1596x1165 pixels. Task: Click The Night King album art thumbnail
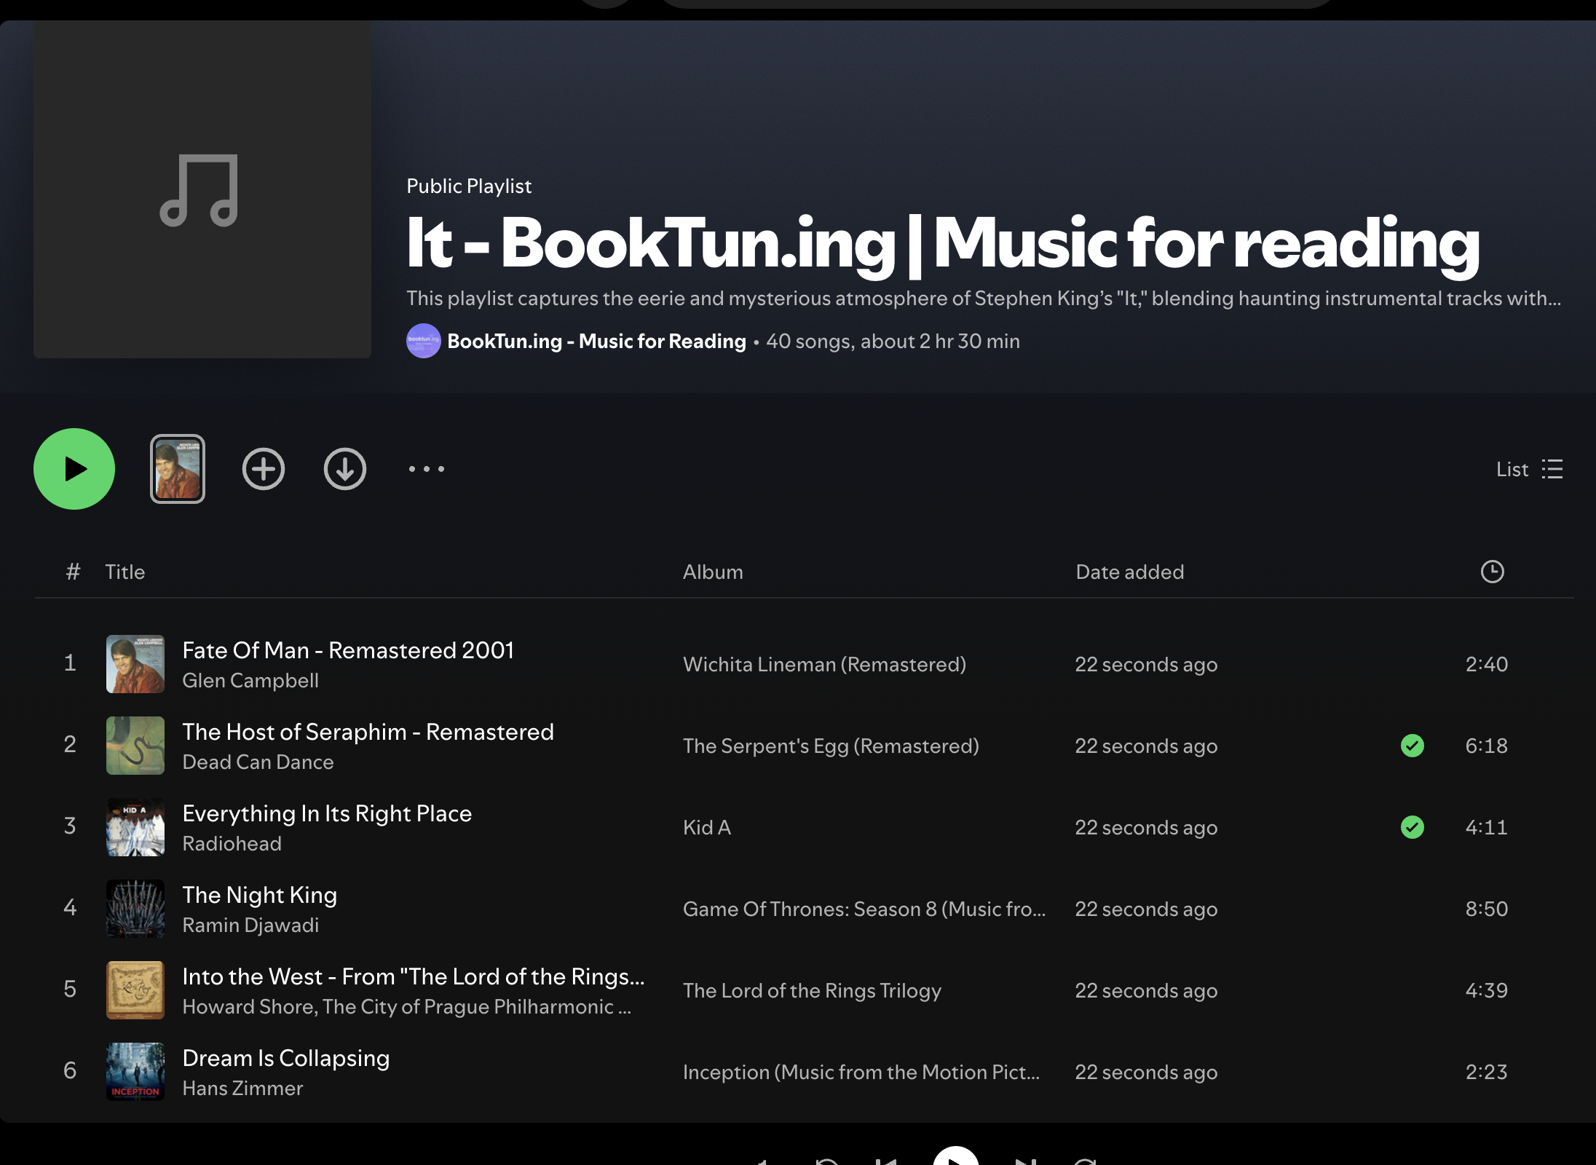point(135,909)
